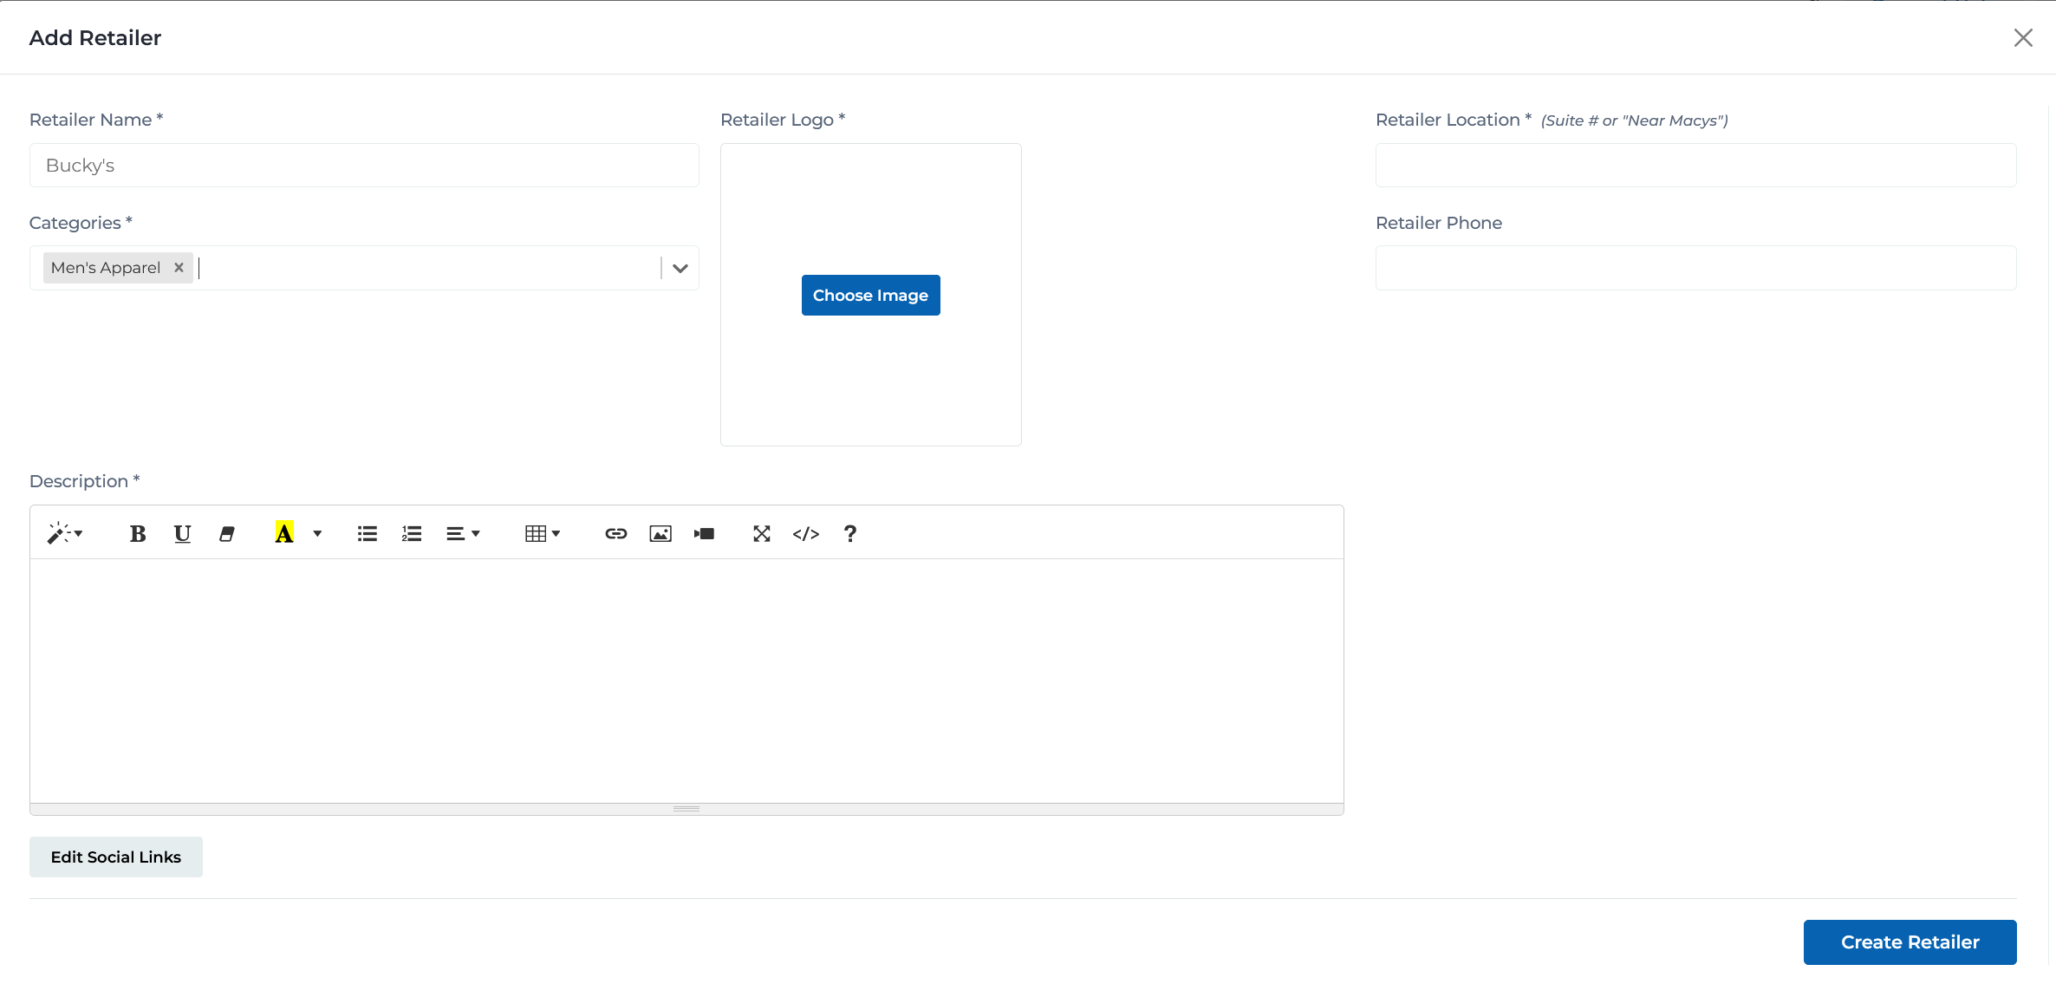The height and width of the screenshot is (984, 2056).
Task: Insert a video into the description
Action: click(x=704, y=533)
